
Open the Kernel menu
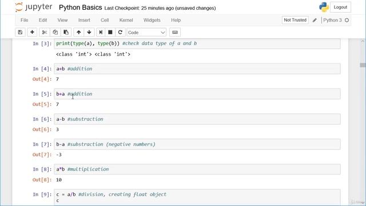126,20
